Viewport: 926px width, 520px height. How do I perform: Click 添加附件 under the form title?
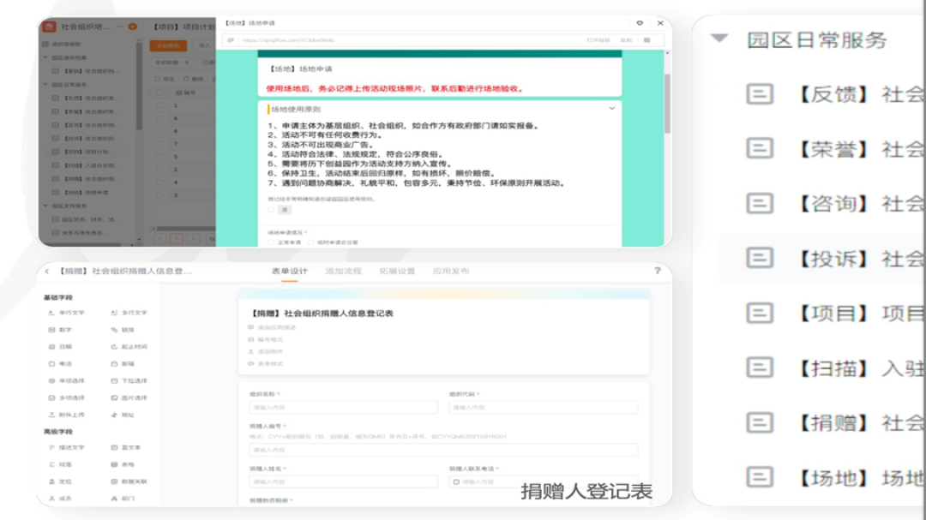pos(266,352)
